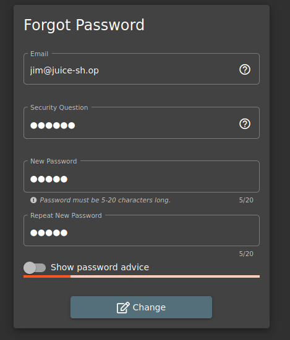Click the "Show password advice" label text
This screenshot has width=290, height=340.
pos(100,267)
